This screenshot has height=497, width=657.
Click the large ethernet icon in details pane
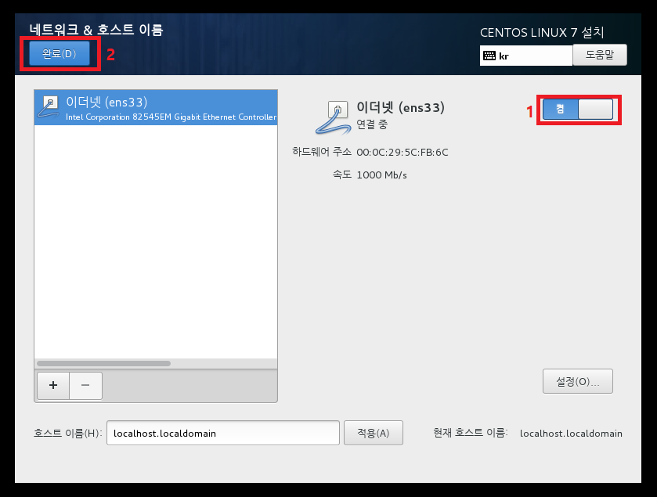333,117
